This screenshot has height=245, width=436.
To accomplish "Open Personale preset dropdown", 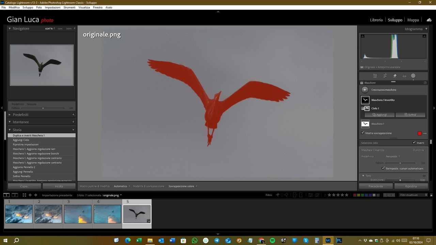I will click(x=393, y=157).
